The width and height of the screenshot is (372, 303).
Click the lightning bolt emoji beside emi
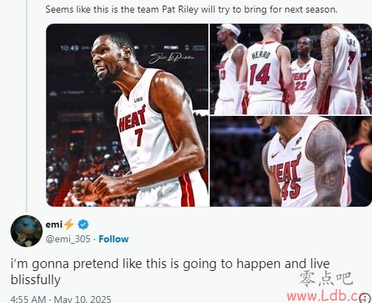(x=69, y=224)
